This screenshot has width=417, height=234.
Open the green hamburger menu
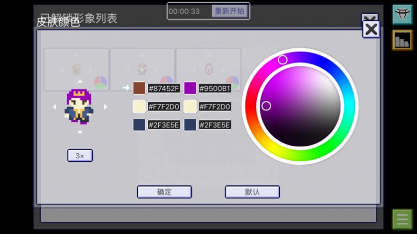tap(402, 219)
